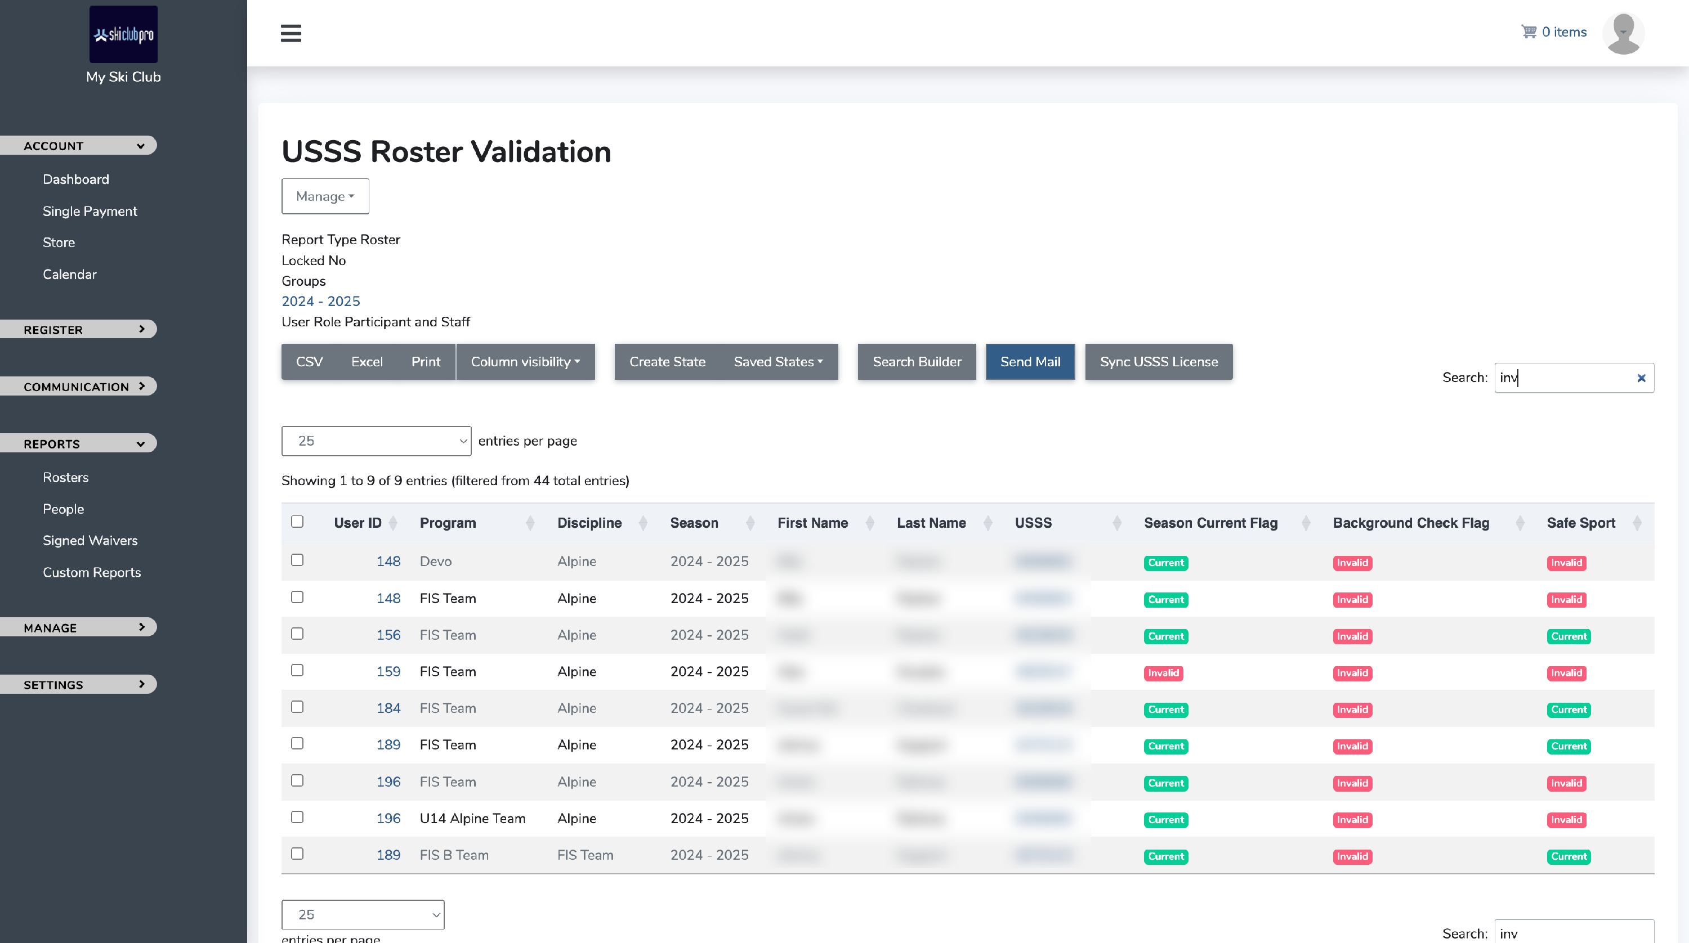The height and width of the screenshot is (943, 1689).
Task: Open the Column visibility dropdown
Action: [525, 362]
